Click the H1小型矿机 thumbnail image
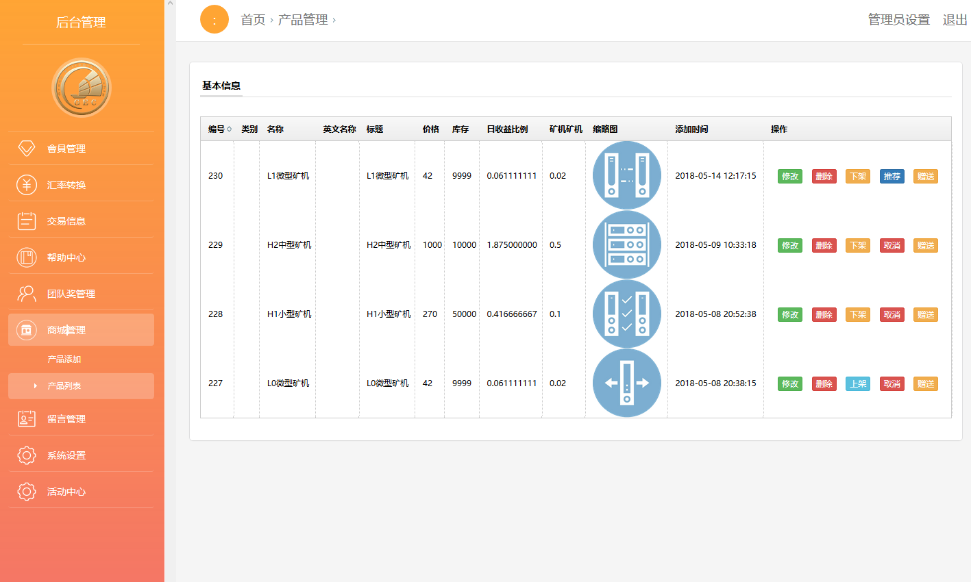 click(626, 314)
